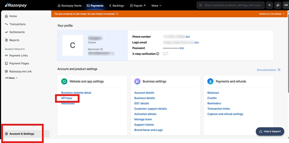Click Switch to Live Mode
The height and width of the screenshot is (143, 289).
click(x=272, y=14)
